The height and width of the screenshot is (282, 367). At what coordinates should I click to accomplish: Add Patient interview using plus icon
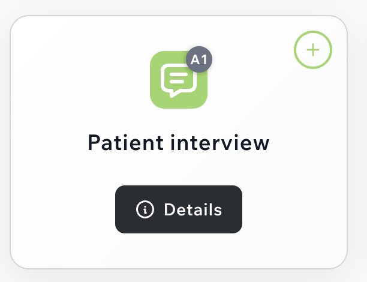click(x=313, y=50)
